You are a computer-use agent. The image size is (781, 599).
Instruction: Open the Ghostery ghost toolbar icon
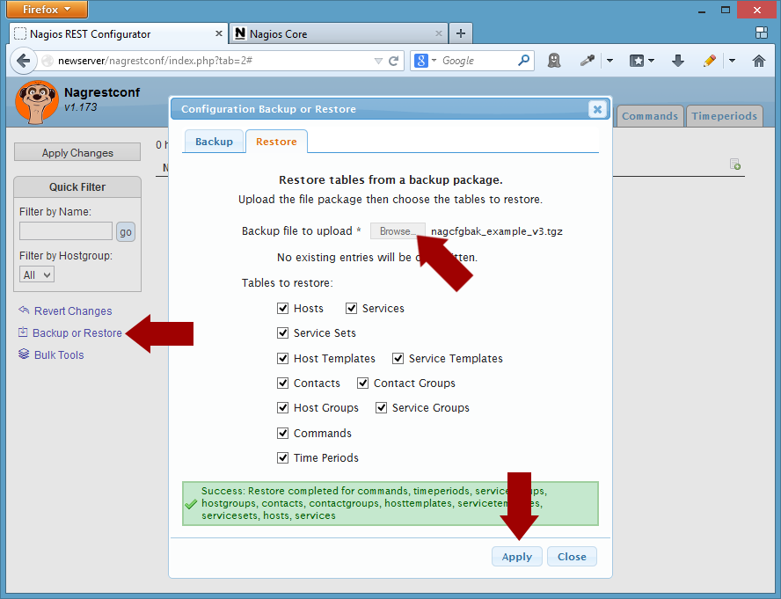554,61
